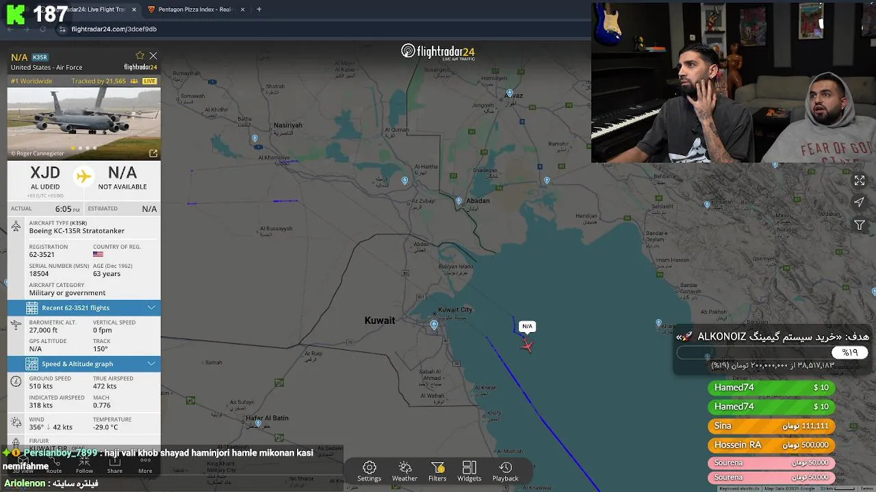Bookmark this flight with the star icon
The height and width of the screenshot is (492, 876).
(140, 55)
